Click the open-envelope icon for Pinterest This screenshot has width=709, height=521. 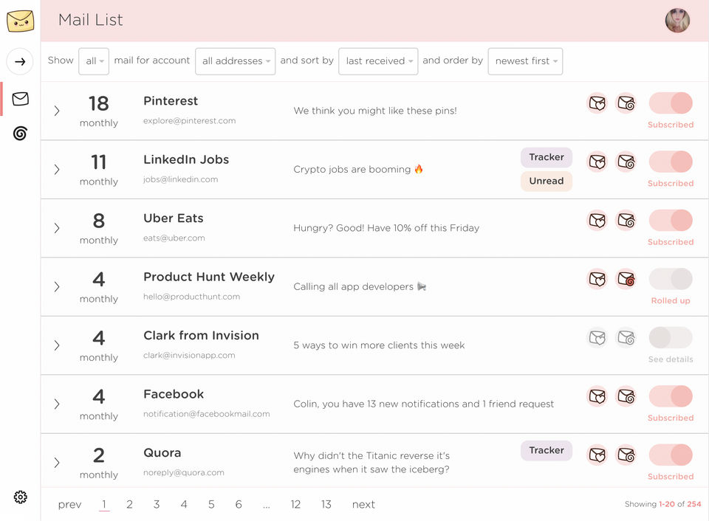pos(597,103)
